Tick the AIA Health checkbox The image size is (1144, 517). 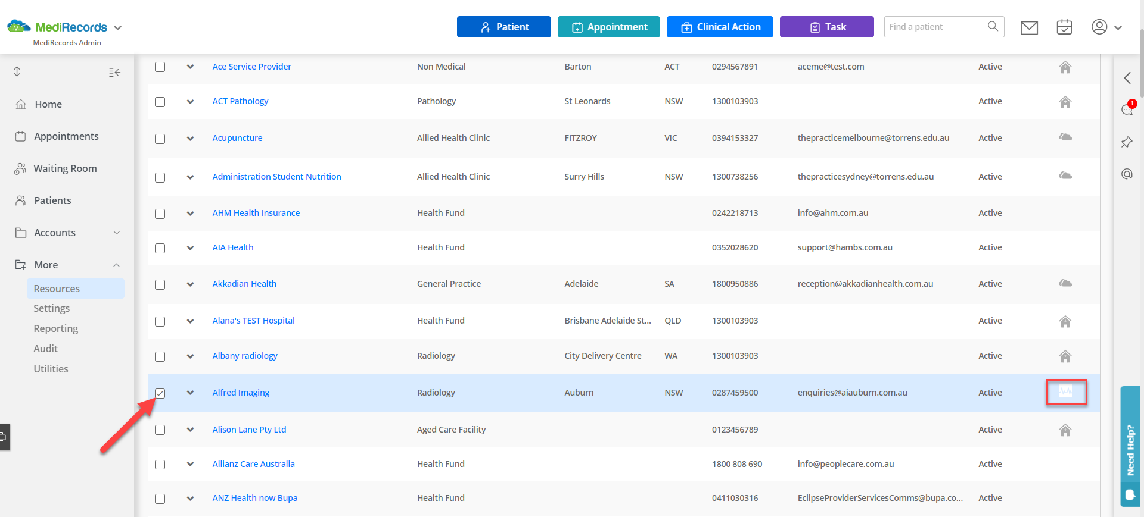tap(160, 248)
